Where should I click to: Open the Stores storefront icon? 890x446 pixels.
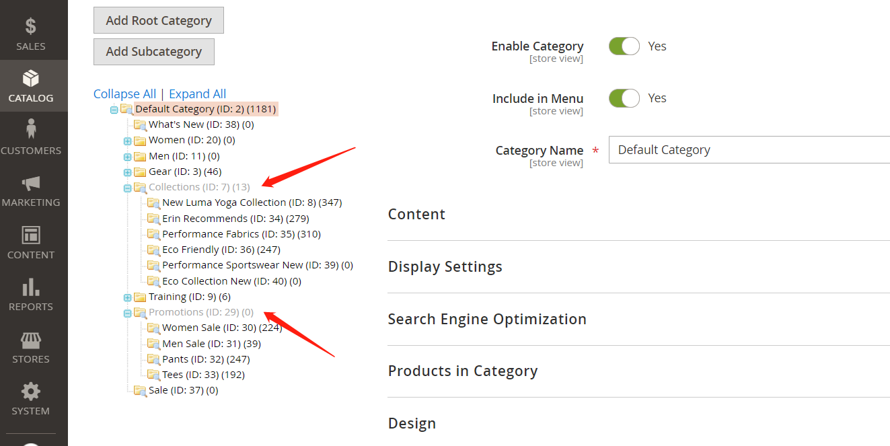click(30, 340)
